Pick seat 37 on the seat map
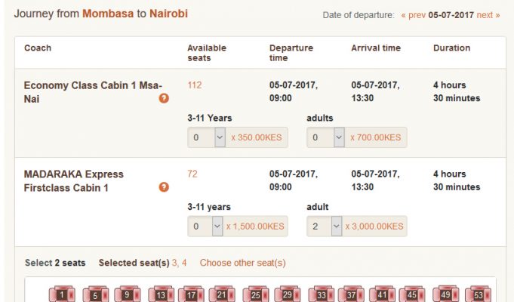 pyautogui.click(x=352, y=294)
